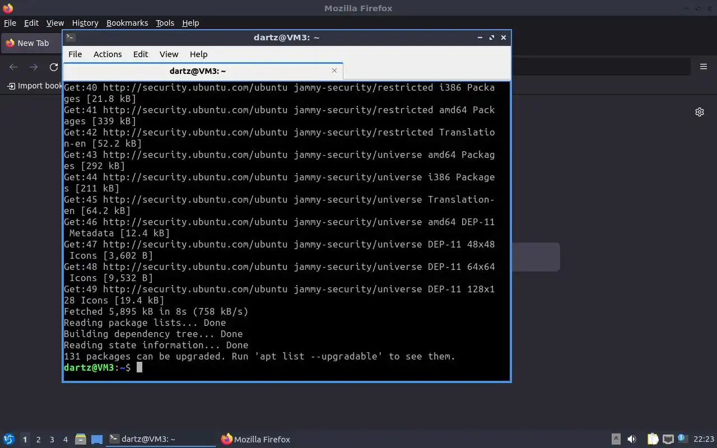Click Firefox back arrow button
717x448 pixels.
tap(13, 67)
